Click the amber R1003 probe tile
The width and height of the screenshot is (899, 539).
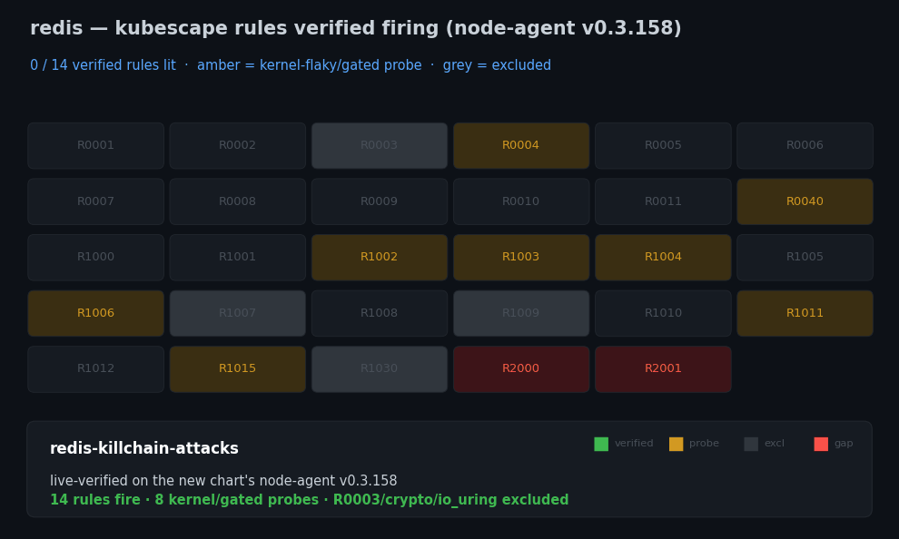[x=521, y=257]
